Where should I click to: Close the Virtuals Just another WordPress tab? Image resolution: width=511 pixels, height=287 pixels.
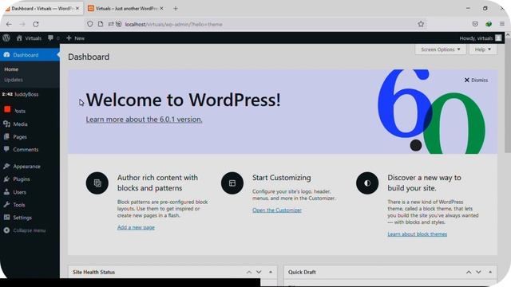click(x=161, y=9)
